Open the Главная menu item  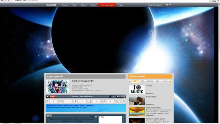(x=65, y=5)
